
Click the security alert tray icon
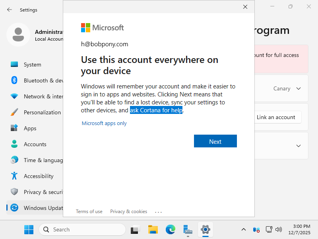pos(256,229)
